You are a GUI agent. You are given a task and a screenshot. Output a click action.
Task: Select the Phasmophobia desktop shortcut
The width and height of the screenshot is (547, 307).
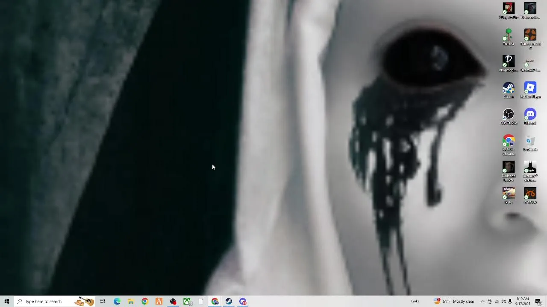coord(509,64)
